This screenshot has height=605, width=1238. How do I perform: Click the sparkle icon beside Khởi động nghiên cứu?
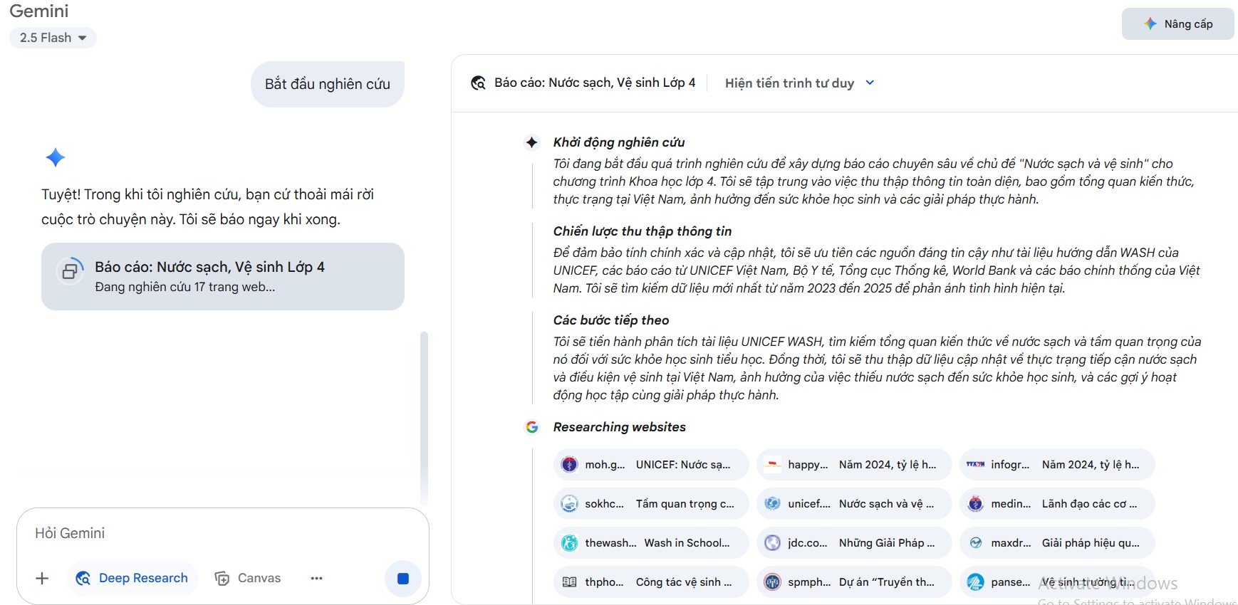pos(532,142)
